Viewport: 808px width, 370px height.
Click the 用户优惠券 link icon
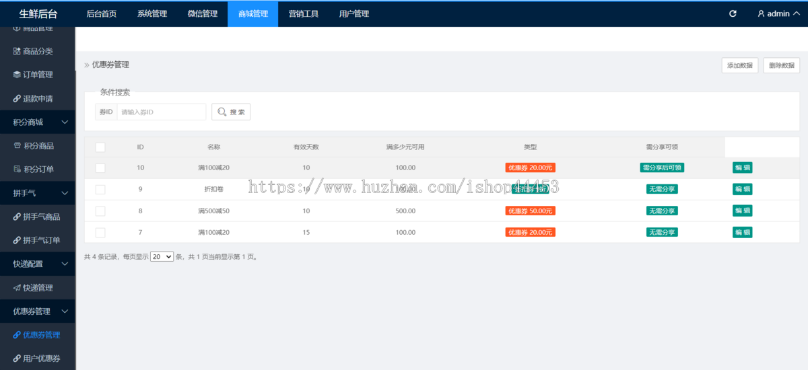pyautogui.click(x=17, y=359)
